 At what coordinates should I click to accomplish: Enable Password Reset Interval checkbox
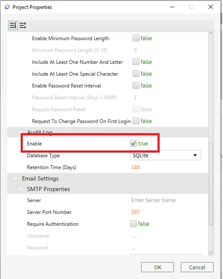point(136,85)
